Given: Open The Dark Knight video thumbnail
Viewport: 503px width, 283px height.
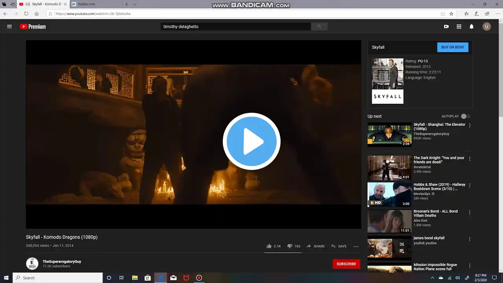Looking at the screenshot, I should pos(389,168).
